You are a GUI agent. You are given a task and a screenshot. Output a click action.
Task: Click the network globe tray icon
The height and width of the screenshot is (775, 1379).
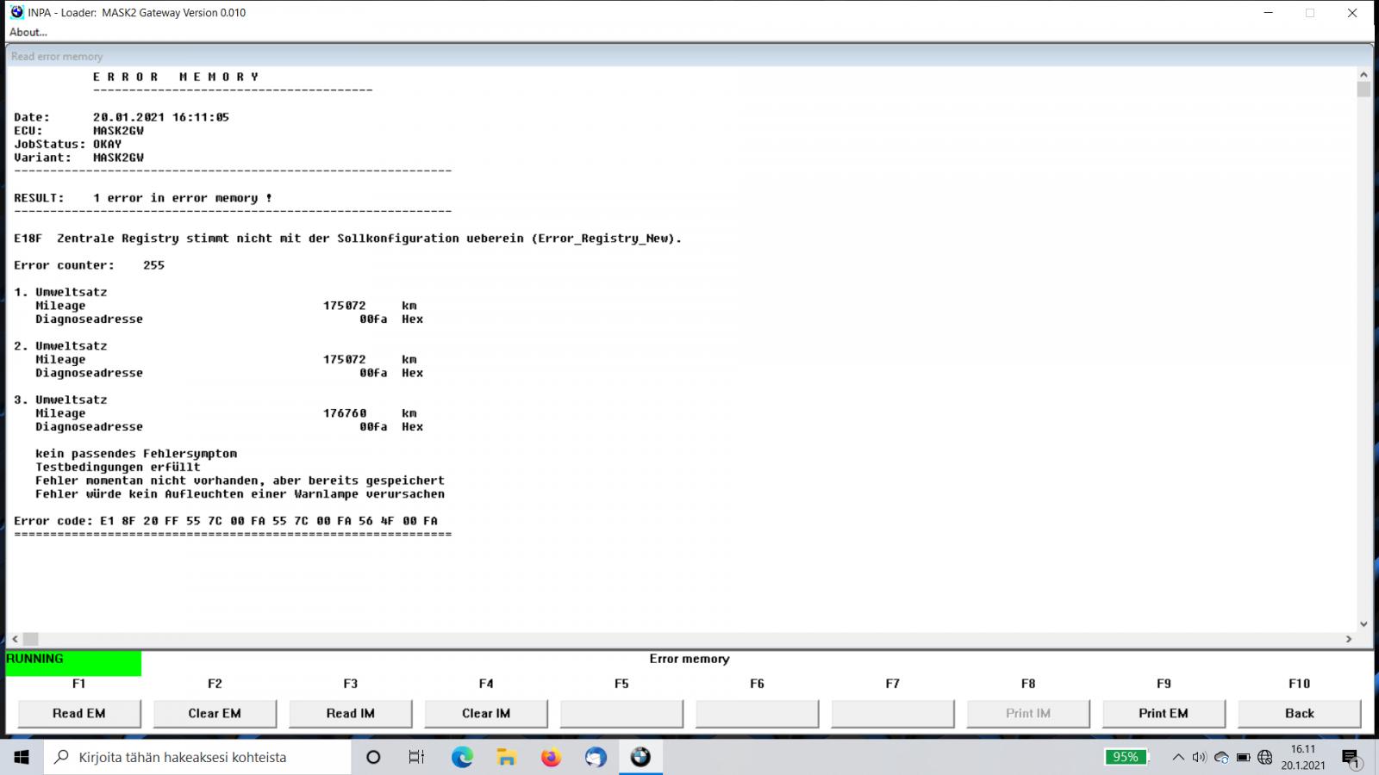[x=1264, y=757]
